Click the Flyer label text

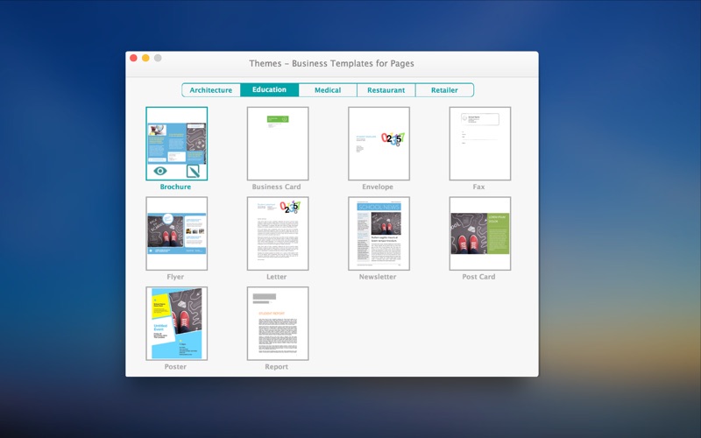tap(175, 277)
